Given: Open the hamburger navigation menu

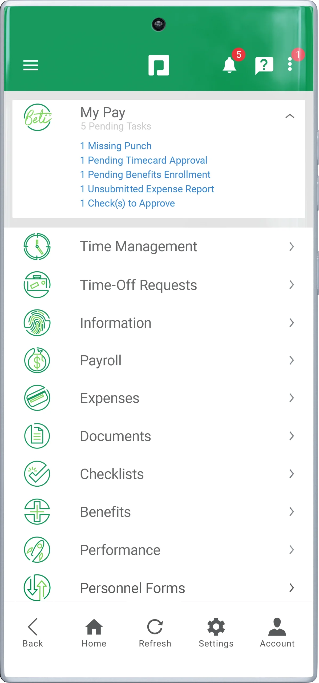Looking at the screenshot, I should click(31, 65).
